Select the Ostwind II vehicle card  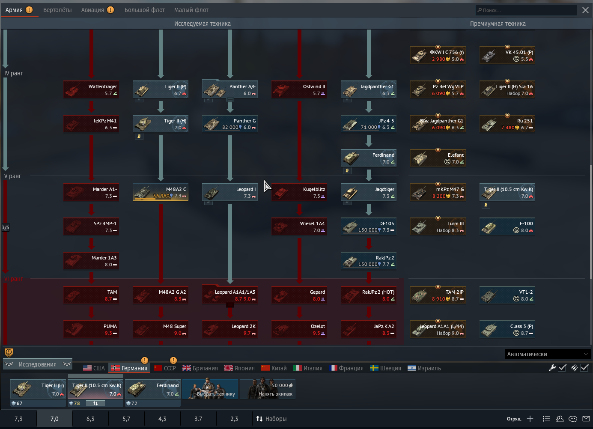pyautogui.click(x=299, y=89)
